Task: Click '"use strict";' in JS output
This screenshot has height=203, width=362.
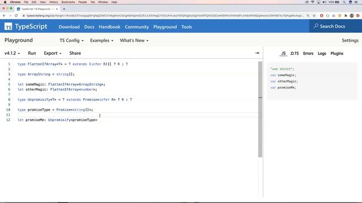Action: 282,69
